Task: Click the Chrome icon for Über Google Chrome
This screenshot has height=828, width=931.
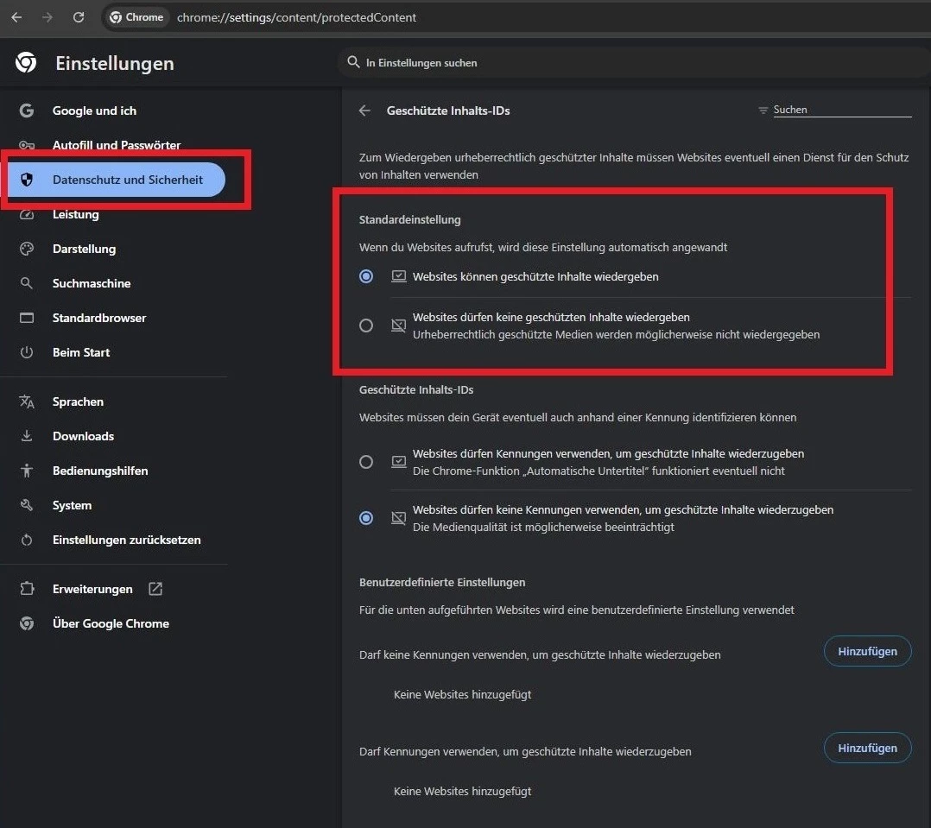Action: [x=26, y=623]
